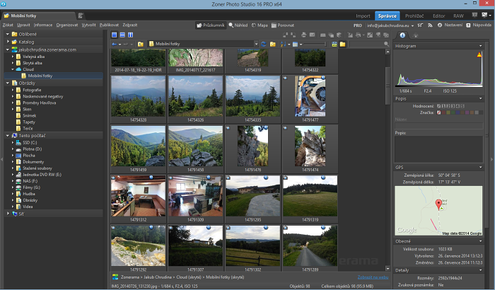Screen dimensions: 495x290
Task: Open Nastavení settings gear
Action: pyautogui.click(x=450, y=25)
